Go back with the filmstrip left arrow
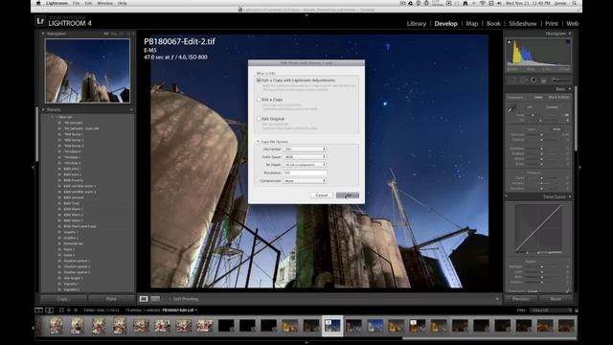 (69, 310)
